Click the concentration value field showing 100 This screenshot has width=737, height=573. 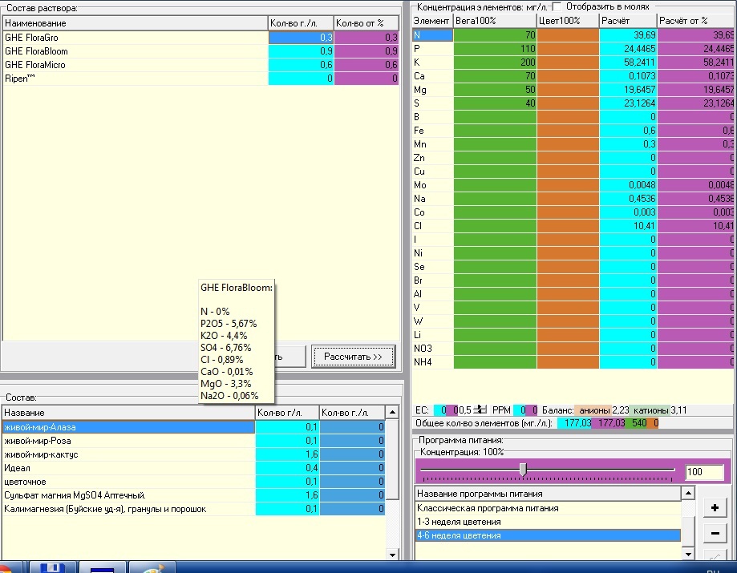[x=704, y=472]
